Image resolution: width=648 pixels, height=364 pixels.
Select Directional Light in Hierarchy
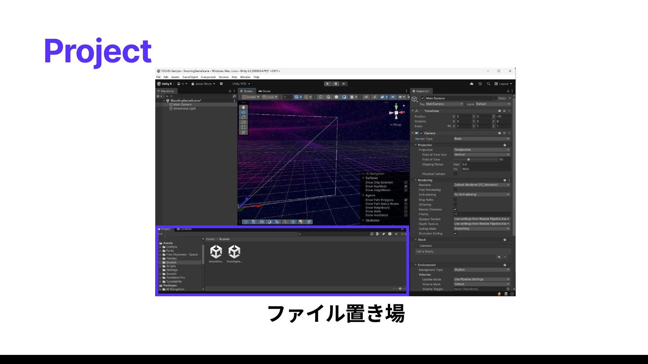tap(184, 109)
